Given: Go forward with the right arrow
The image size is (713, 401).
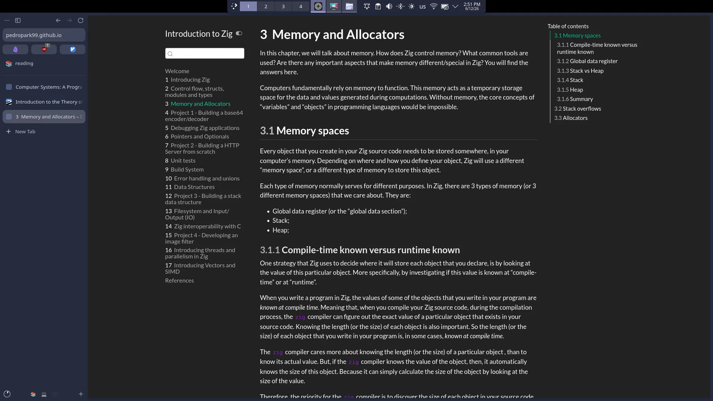Looking at the screenshot, I should pyautogui.click(x=69, y=20).
